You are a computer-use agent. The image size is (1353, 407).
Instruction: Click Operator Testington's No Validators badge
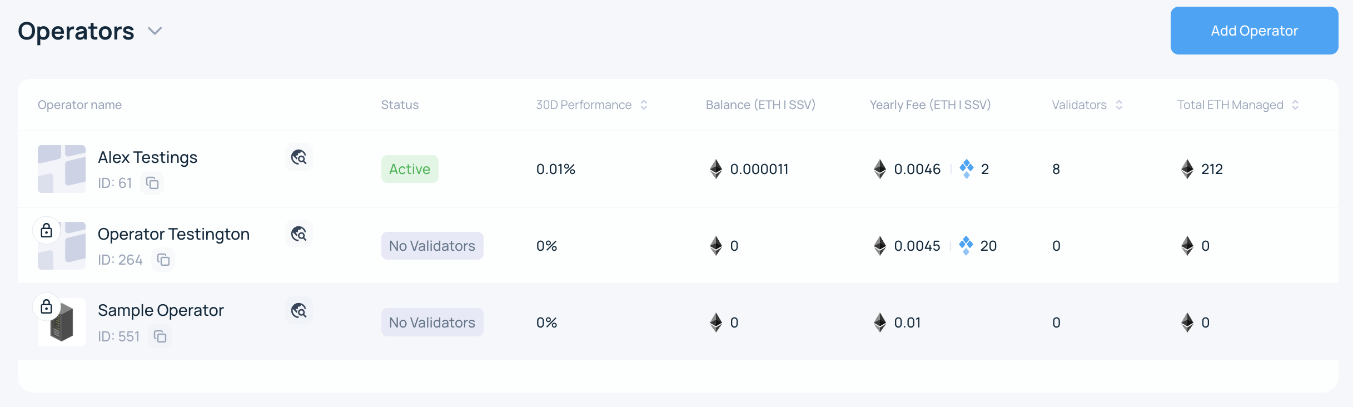click(432, 246)
